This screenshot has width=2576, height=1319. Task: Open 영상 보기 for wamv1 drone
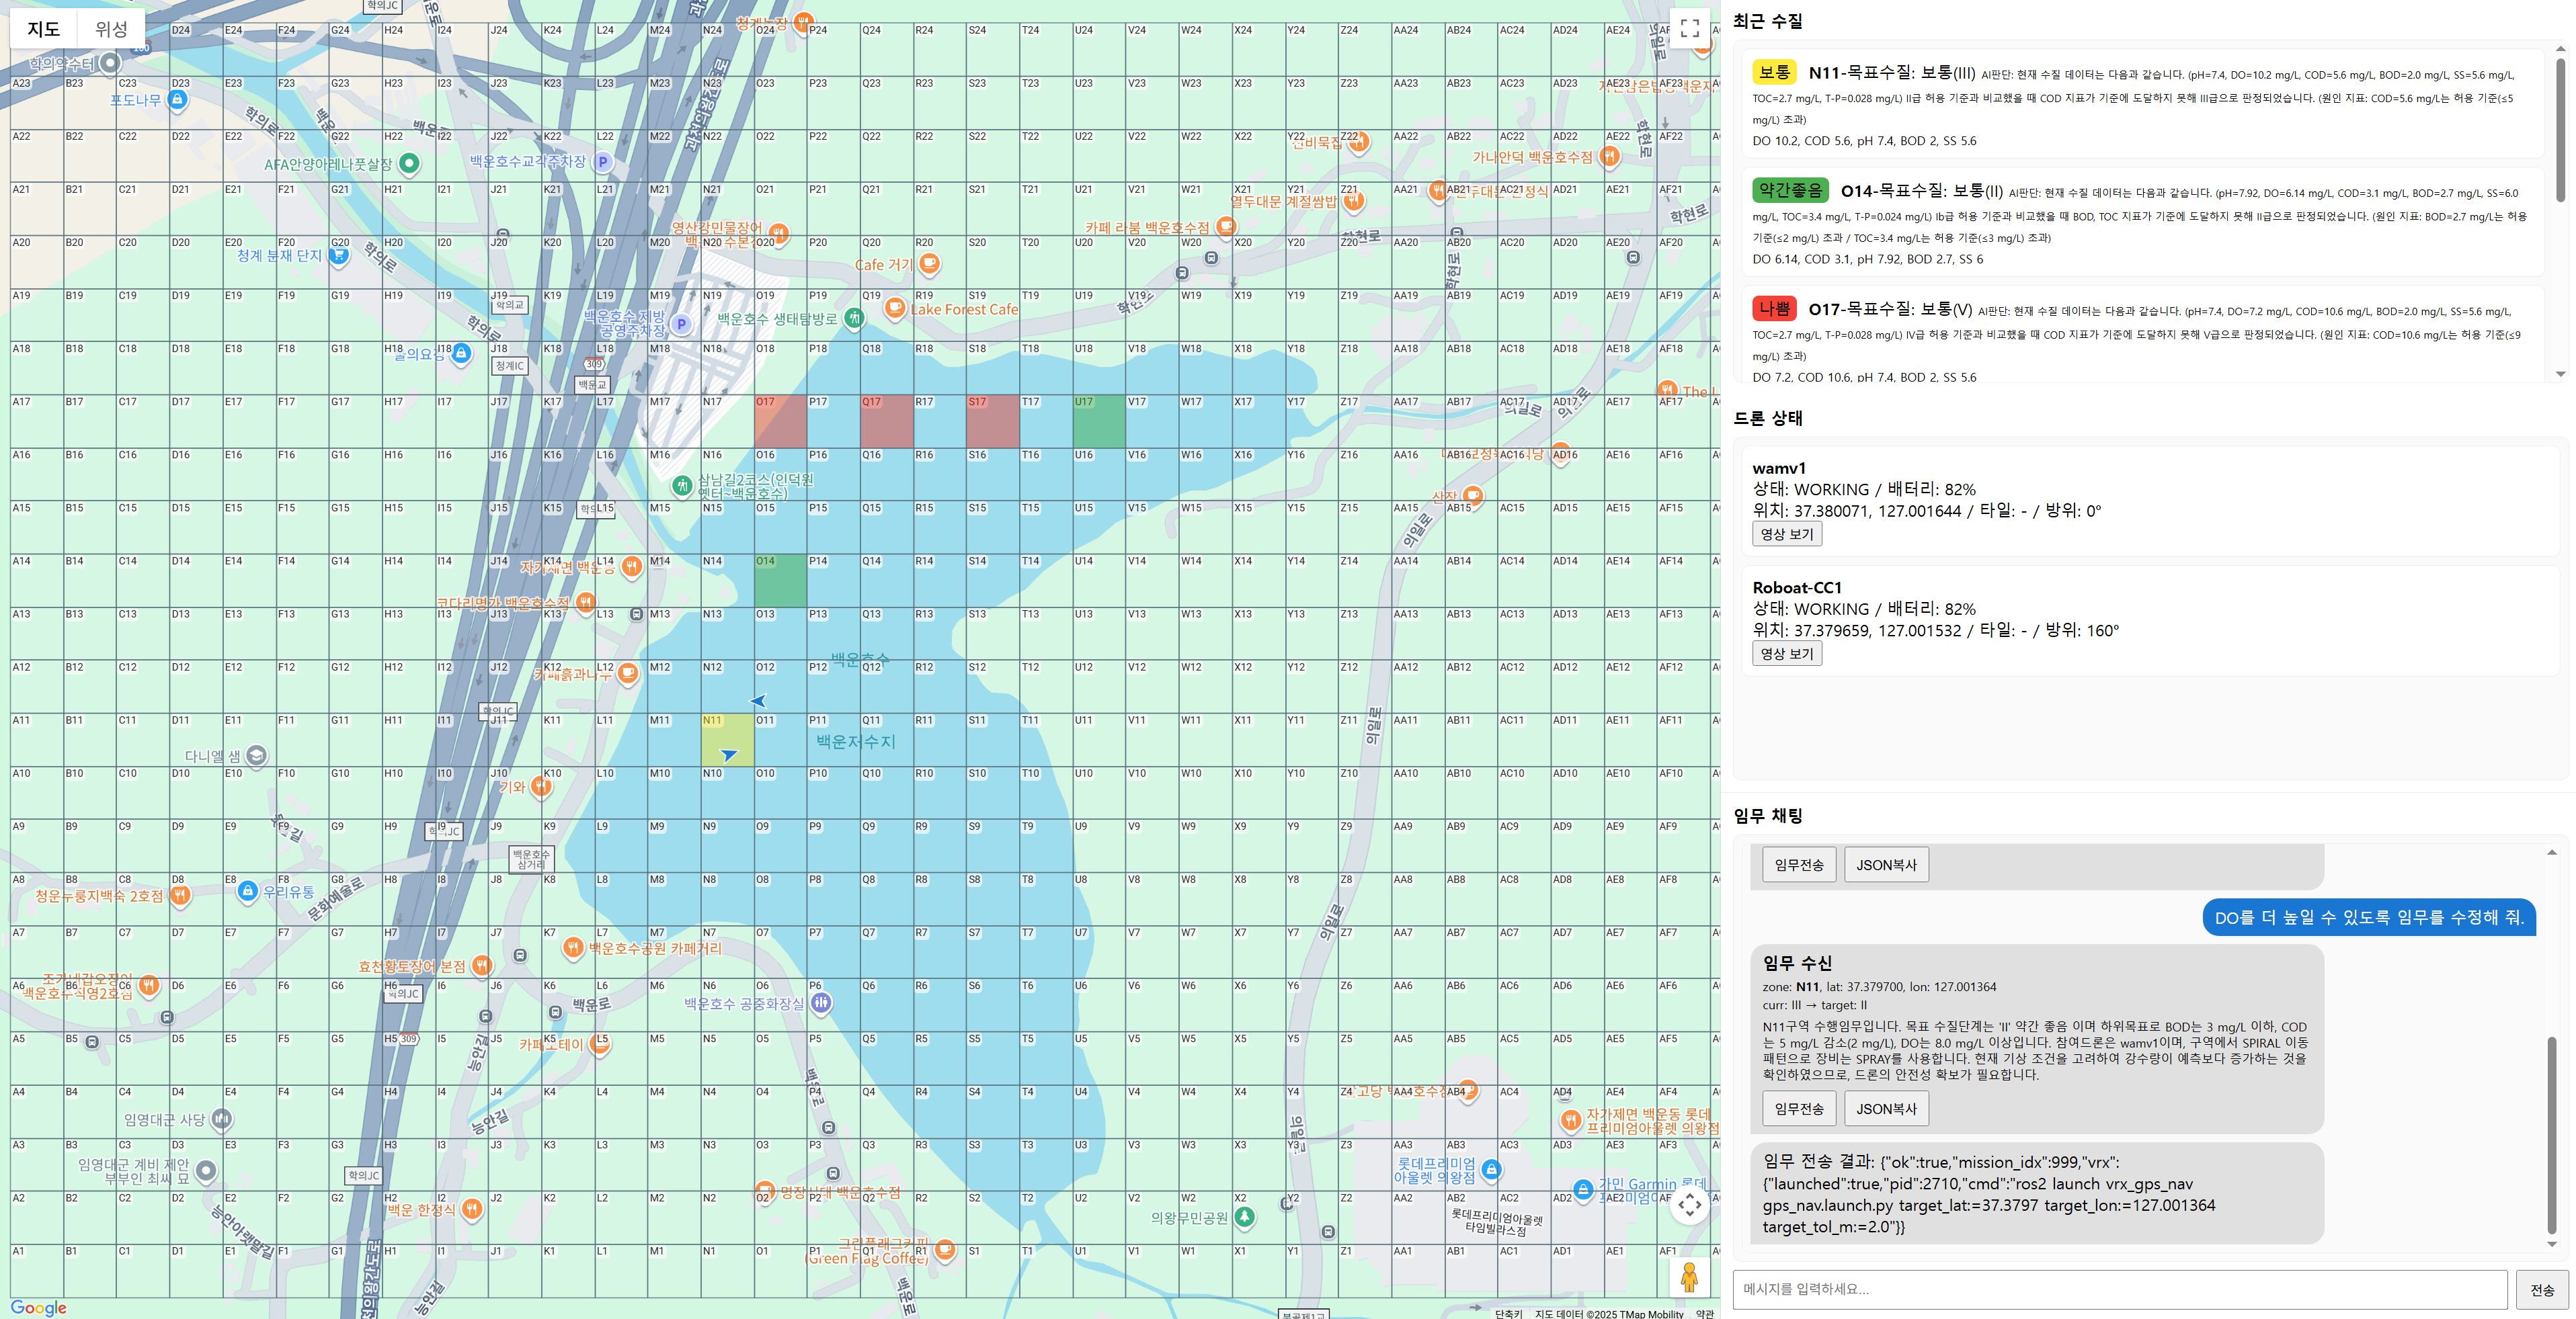1786,534
